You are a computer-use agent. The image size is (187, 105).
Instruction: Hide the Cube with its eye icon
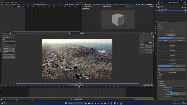(184, 11)
